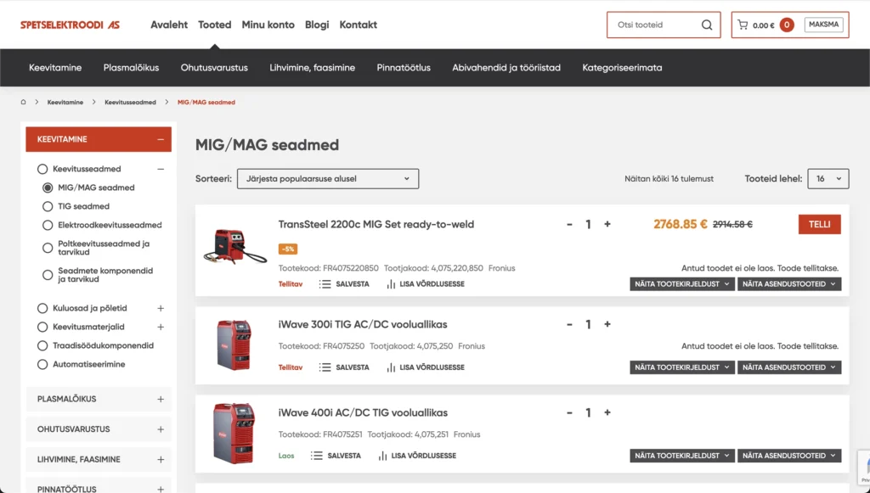
Task: Select the Elektroodkeevitusseadmed radio option
Action: (48, 225)
